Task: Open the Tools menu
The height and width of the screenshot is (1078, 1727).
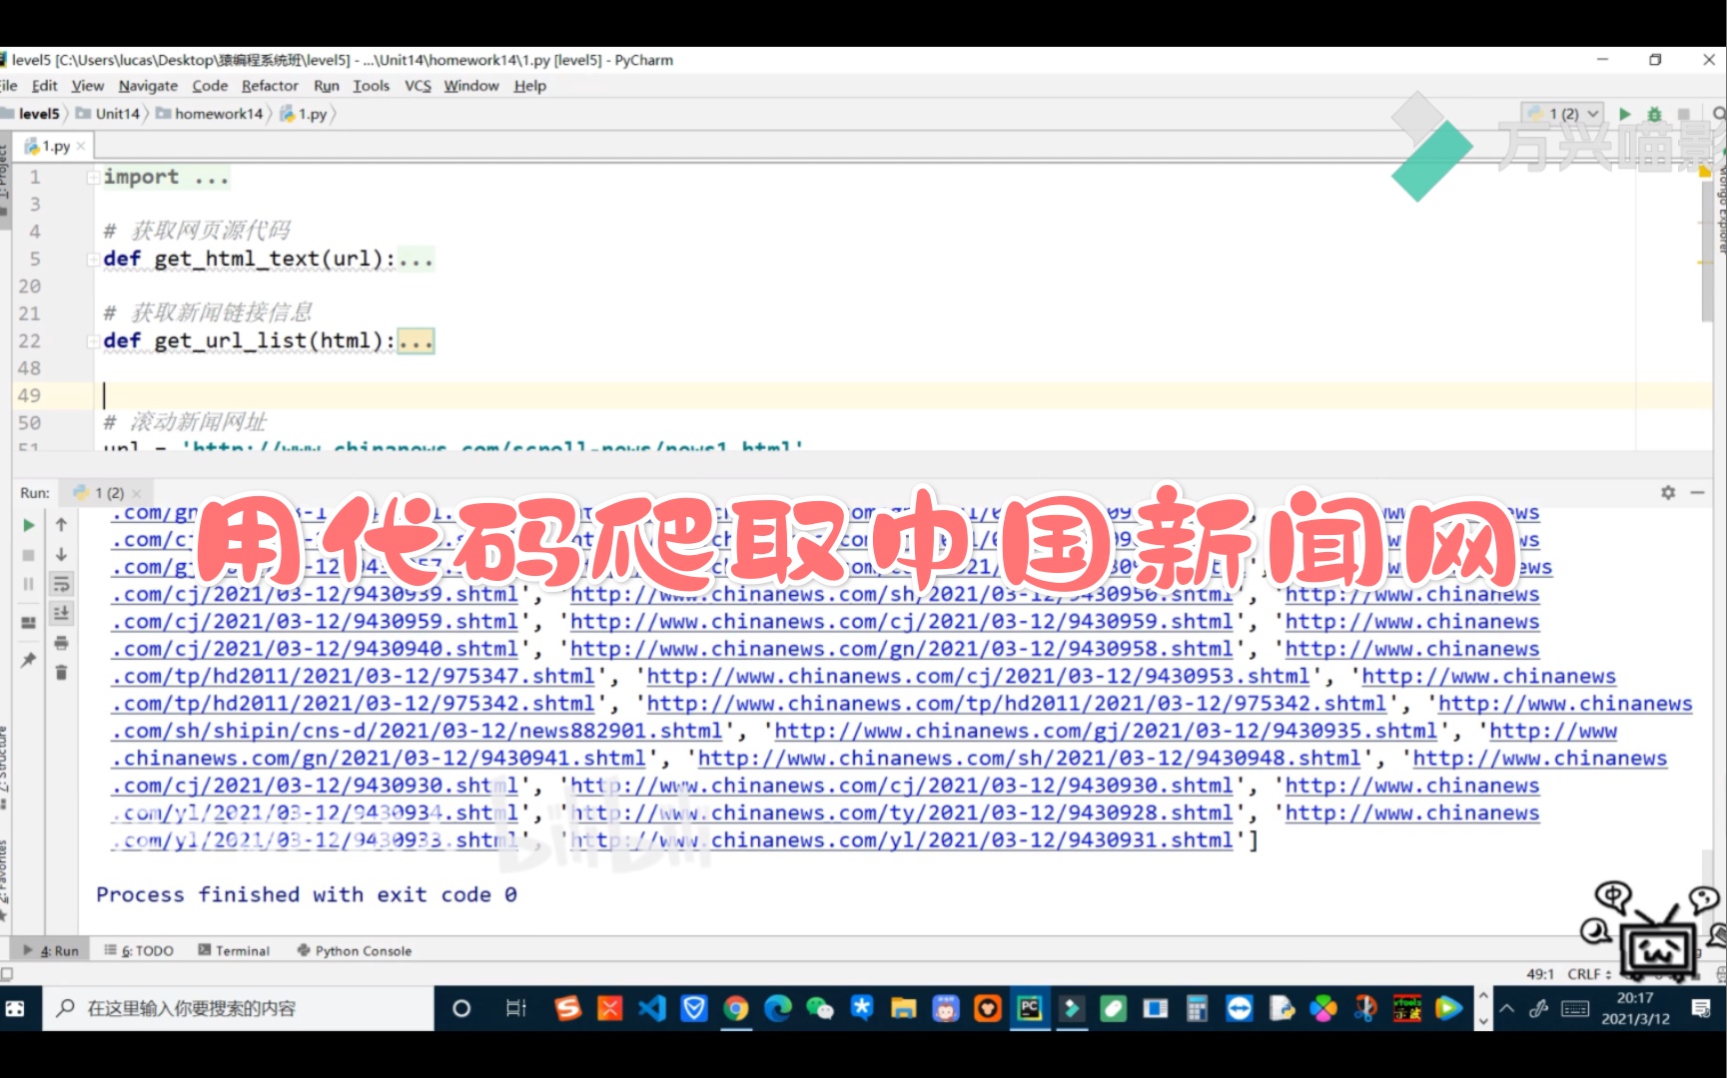Action: tap(371, 86)
